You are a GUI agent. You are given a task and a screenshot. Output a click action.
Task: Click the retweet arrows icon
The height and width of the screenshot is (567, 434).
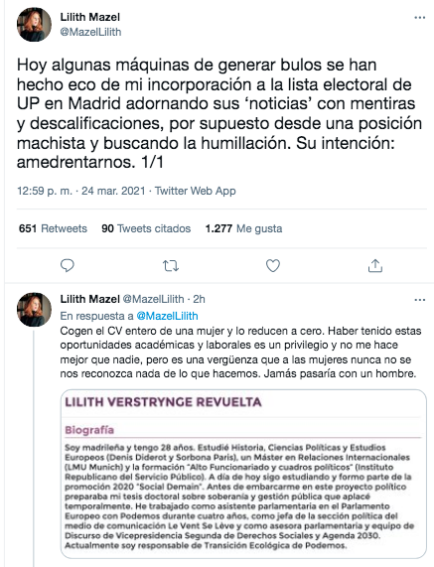click(171, 266)
